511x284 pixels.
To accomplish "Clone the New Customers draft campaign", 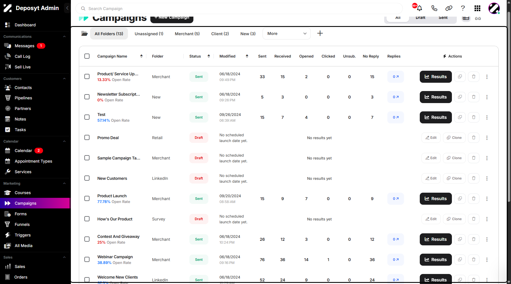I will [x=454, y=178].
